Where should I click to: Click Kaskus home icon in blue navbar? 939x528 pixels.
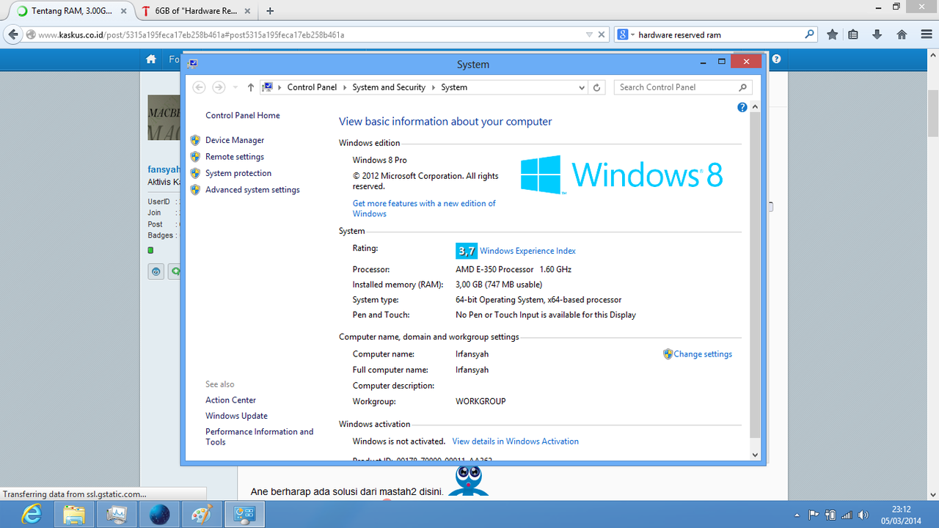[x=150, y=59]
